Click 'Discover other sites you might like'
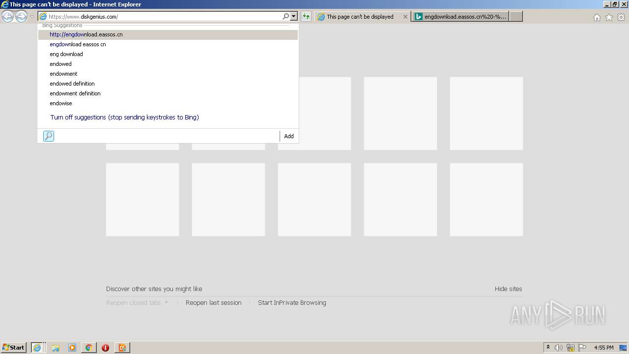Image resolution: width=629 pixels, height=354 pixels. [x=154, y=289]
